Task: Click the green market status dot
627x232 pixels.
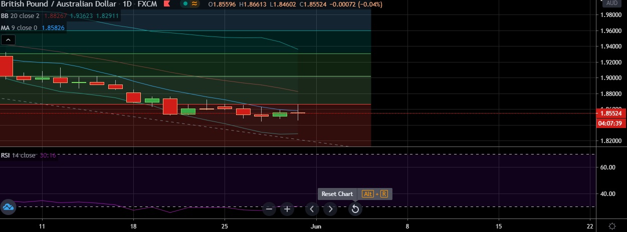Action: tap(185, 4)
